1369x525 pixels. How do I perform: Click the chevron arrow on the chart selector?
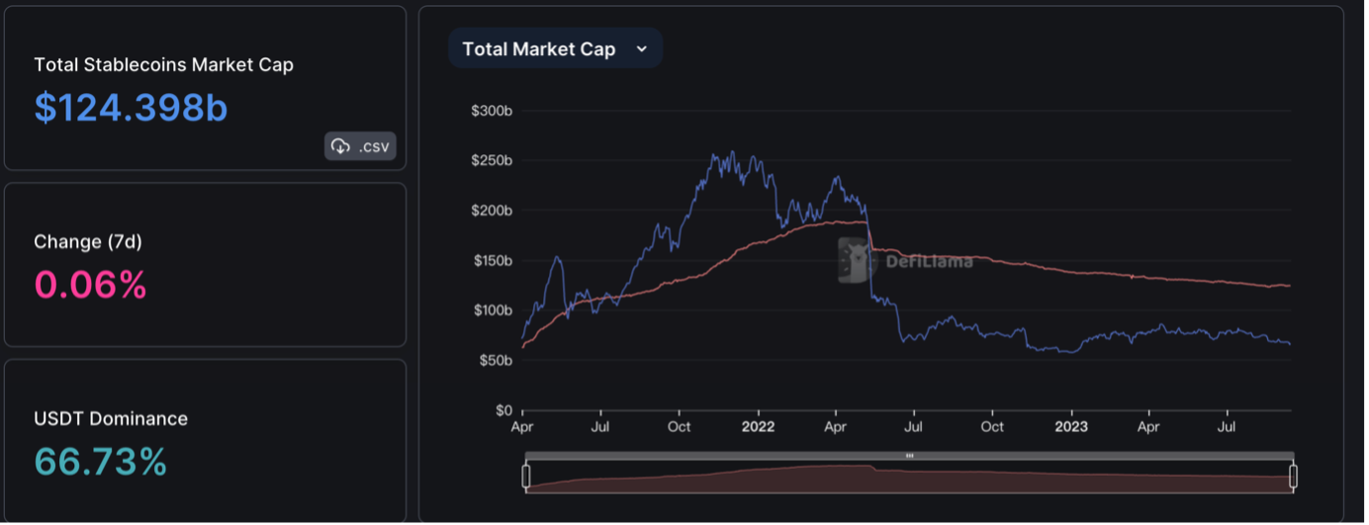tap(641, 48)
